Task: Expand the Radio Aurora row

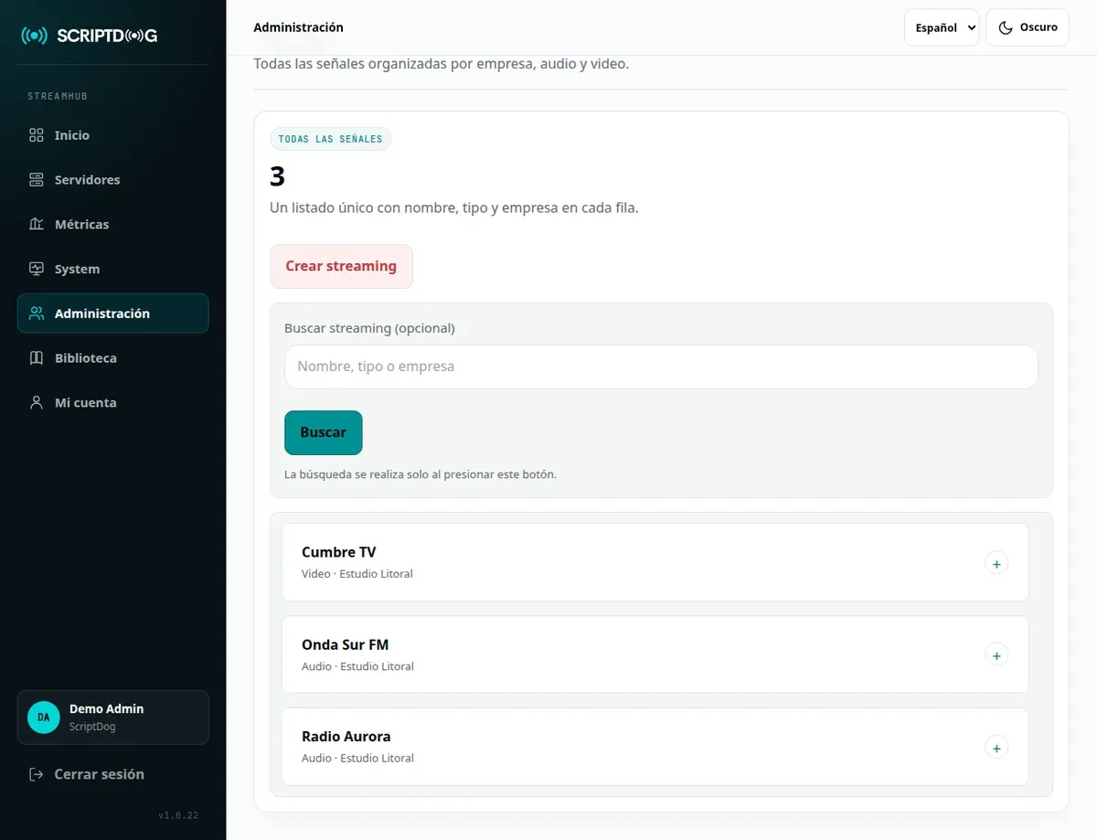Action: [x=996, y=749]
